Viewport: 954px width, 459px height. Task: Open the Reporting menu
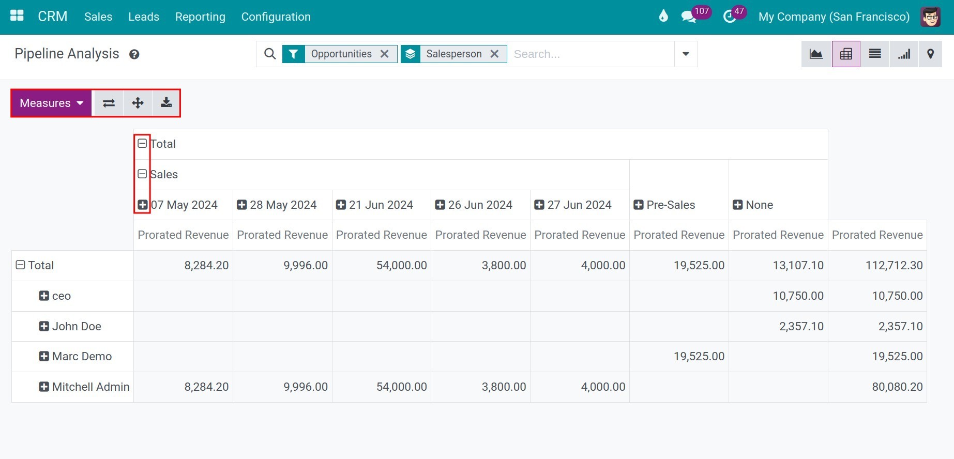(x=200, y=17)
